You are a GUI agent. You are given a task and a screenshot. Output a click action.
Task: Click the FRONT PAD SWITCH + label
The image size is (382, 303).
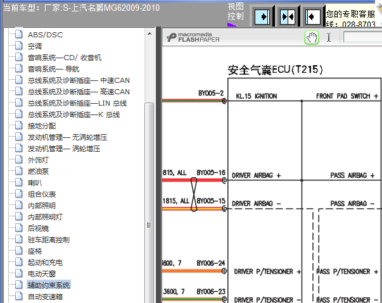click(x=347, y=96)
